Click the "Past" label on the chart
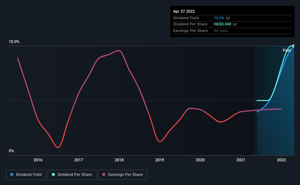This screenshot has width=300, height=185. click(287, 51)
